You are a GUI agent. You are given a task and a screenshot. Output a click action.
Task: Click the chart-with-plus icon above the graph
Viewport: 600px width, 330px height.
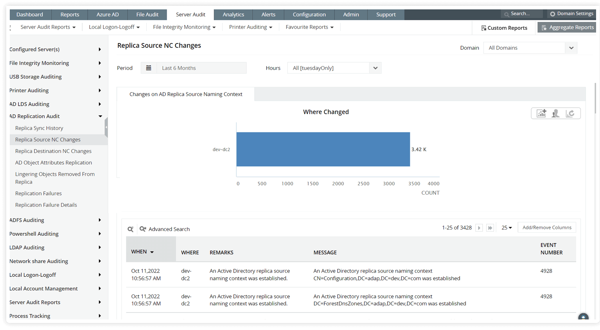pos(541,113)
